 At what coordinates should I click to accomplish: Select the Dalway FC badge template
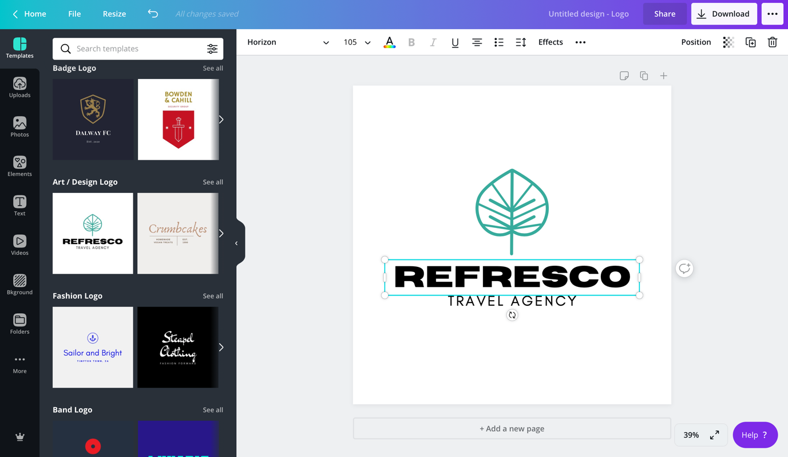[93, 120]
